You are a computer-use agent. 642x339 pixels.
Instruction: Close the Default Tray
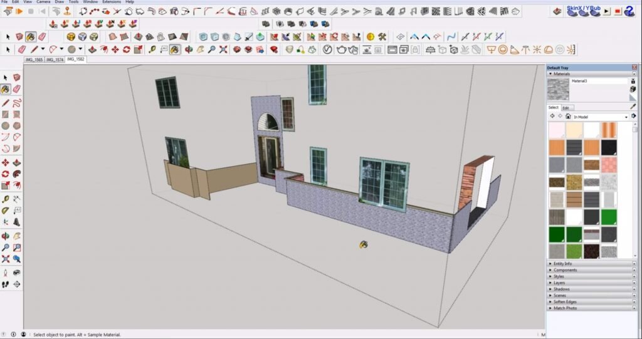point(634,68)
